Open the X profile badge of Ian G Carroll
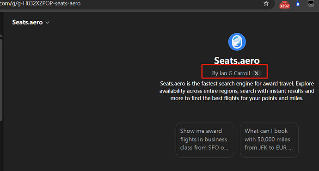The height and width of the screenshot is (171, 319). 256,73
